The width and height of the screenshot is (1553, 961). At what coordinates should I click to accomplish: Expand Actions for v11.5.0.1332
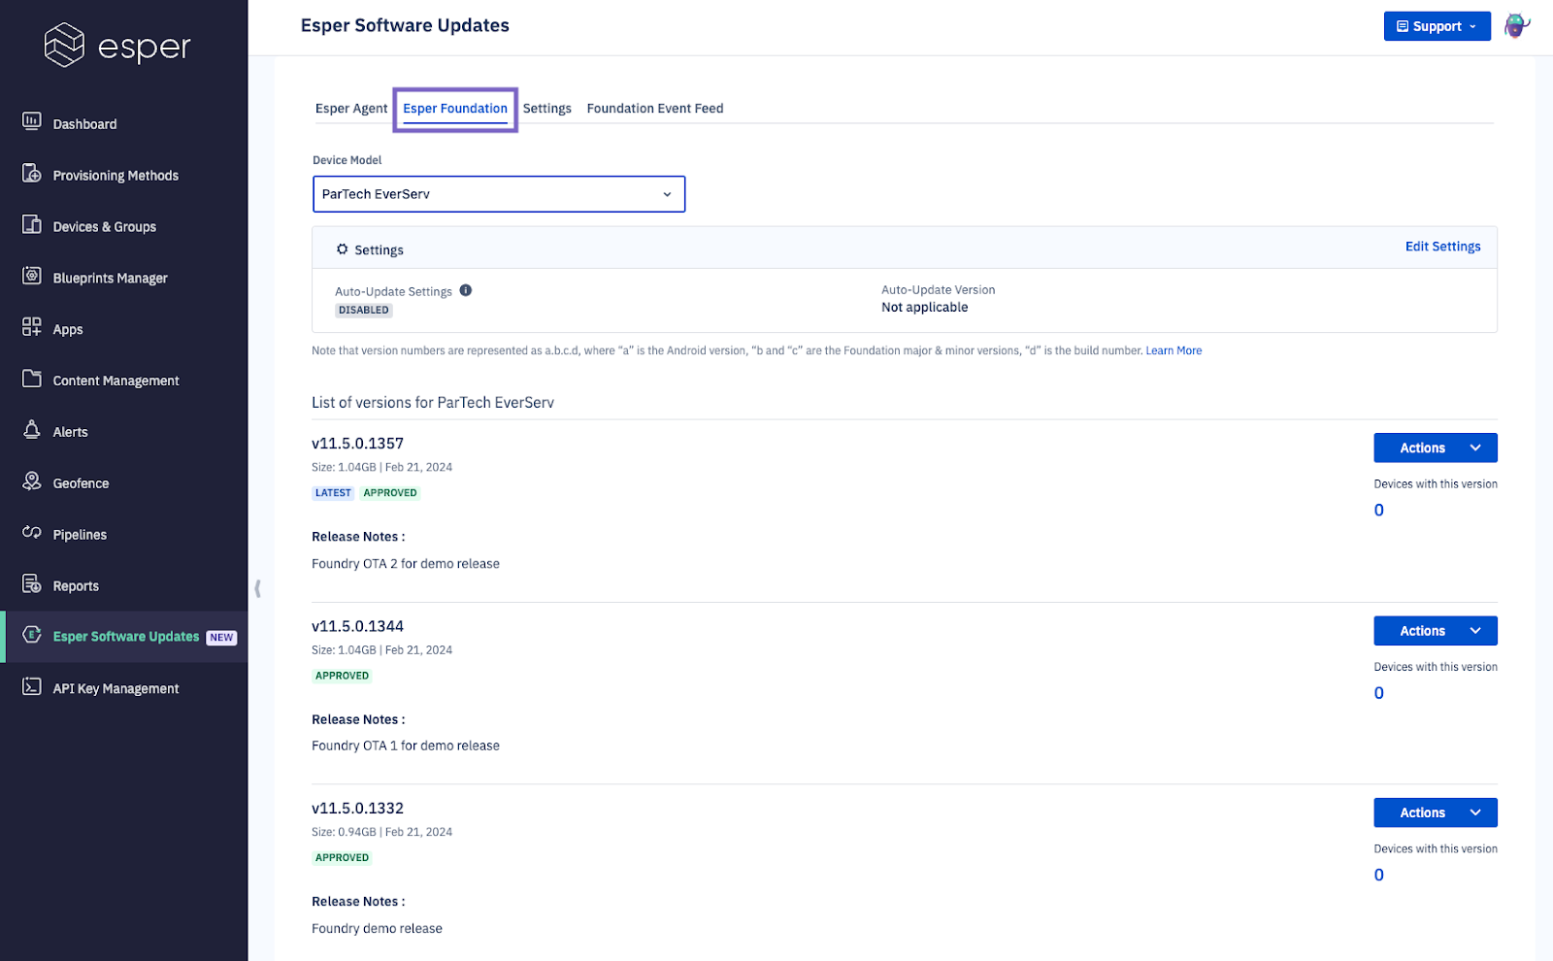tap(1435, 812)
